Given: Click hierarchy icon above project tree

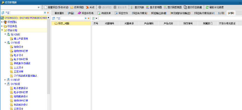Looking at the screenshot, I should [7, 13].
